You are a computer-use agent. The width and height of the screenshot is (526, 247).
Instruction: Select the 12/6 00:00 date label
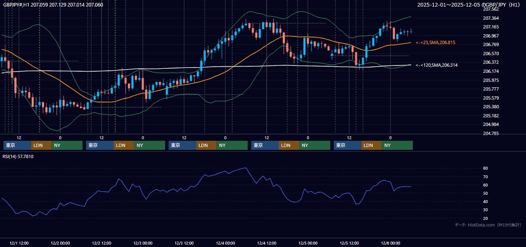pos(391,243)
